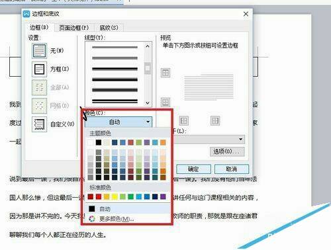Click the All (全部) border setting icon
This screenshot has width=331, height=250.
tap(39, 87)
